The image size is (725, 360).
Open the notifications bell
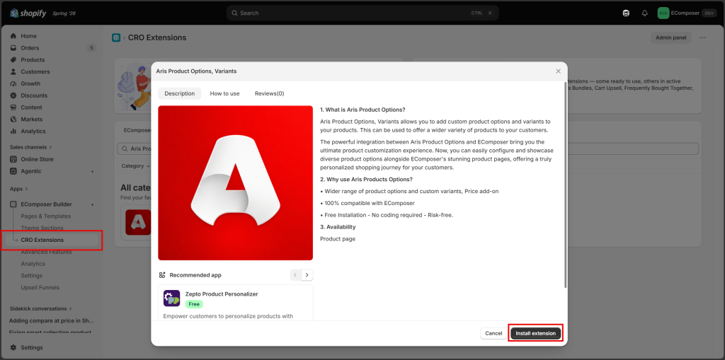tap(644, 13)
